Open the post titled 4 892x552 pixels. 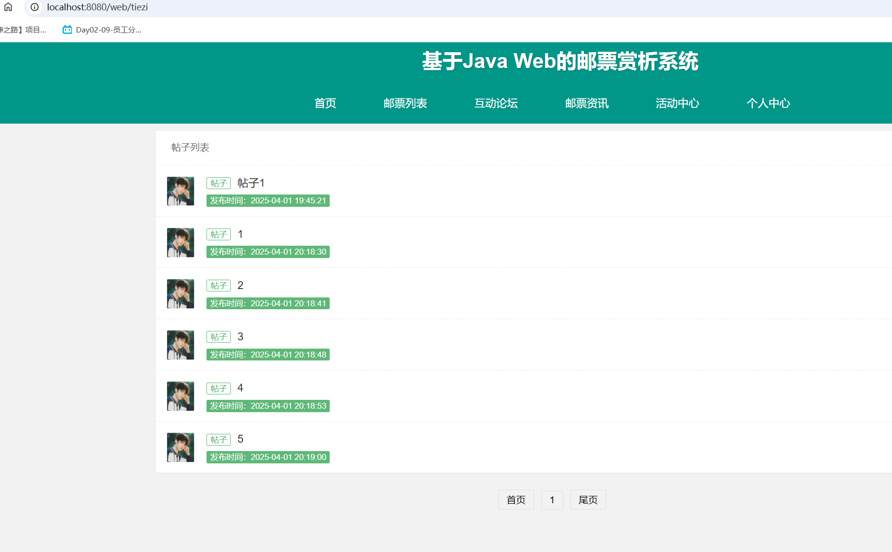(240, 388)
